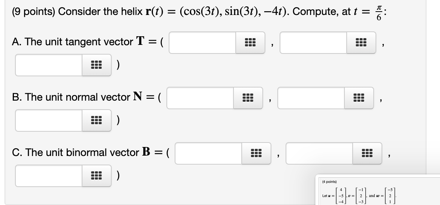
Task: Focus second component field of binormal vector B
Action: pos(320,153)
